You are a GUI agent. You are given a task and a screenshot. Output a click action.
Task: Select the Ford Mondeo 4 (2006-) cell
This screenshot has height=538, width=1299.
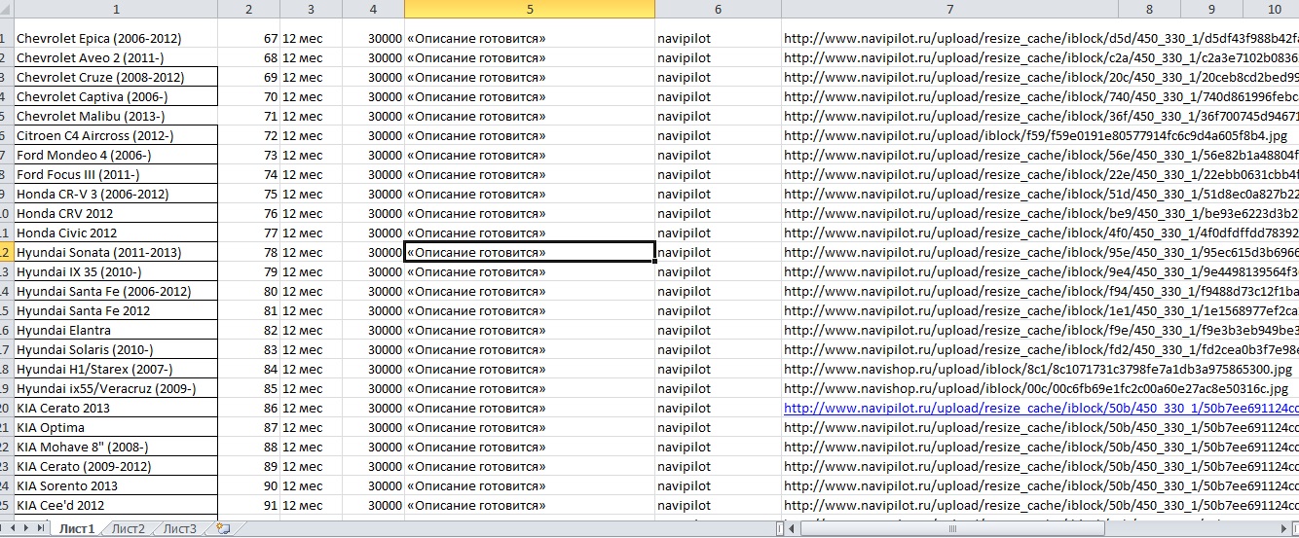116,155
